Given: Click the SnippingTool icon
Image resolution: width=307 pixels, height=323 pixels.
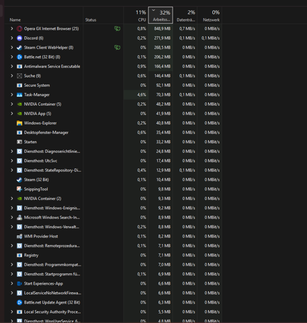Looking at the screenshot, I should point(19,189).
